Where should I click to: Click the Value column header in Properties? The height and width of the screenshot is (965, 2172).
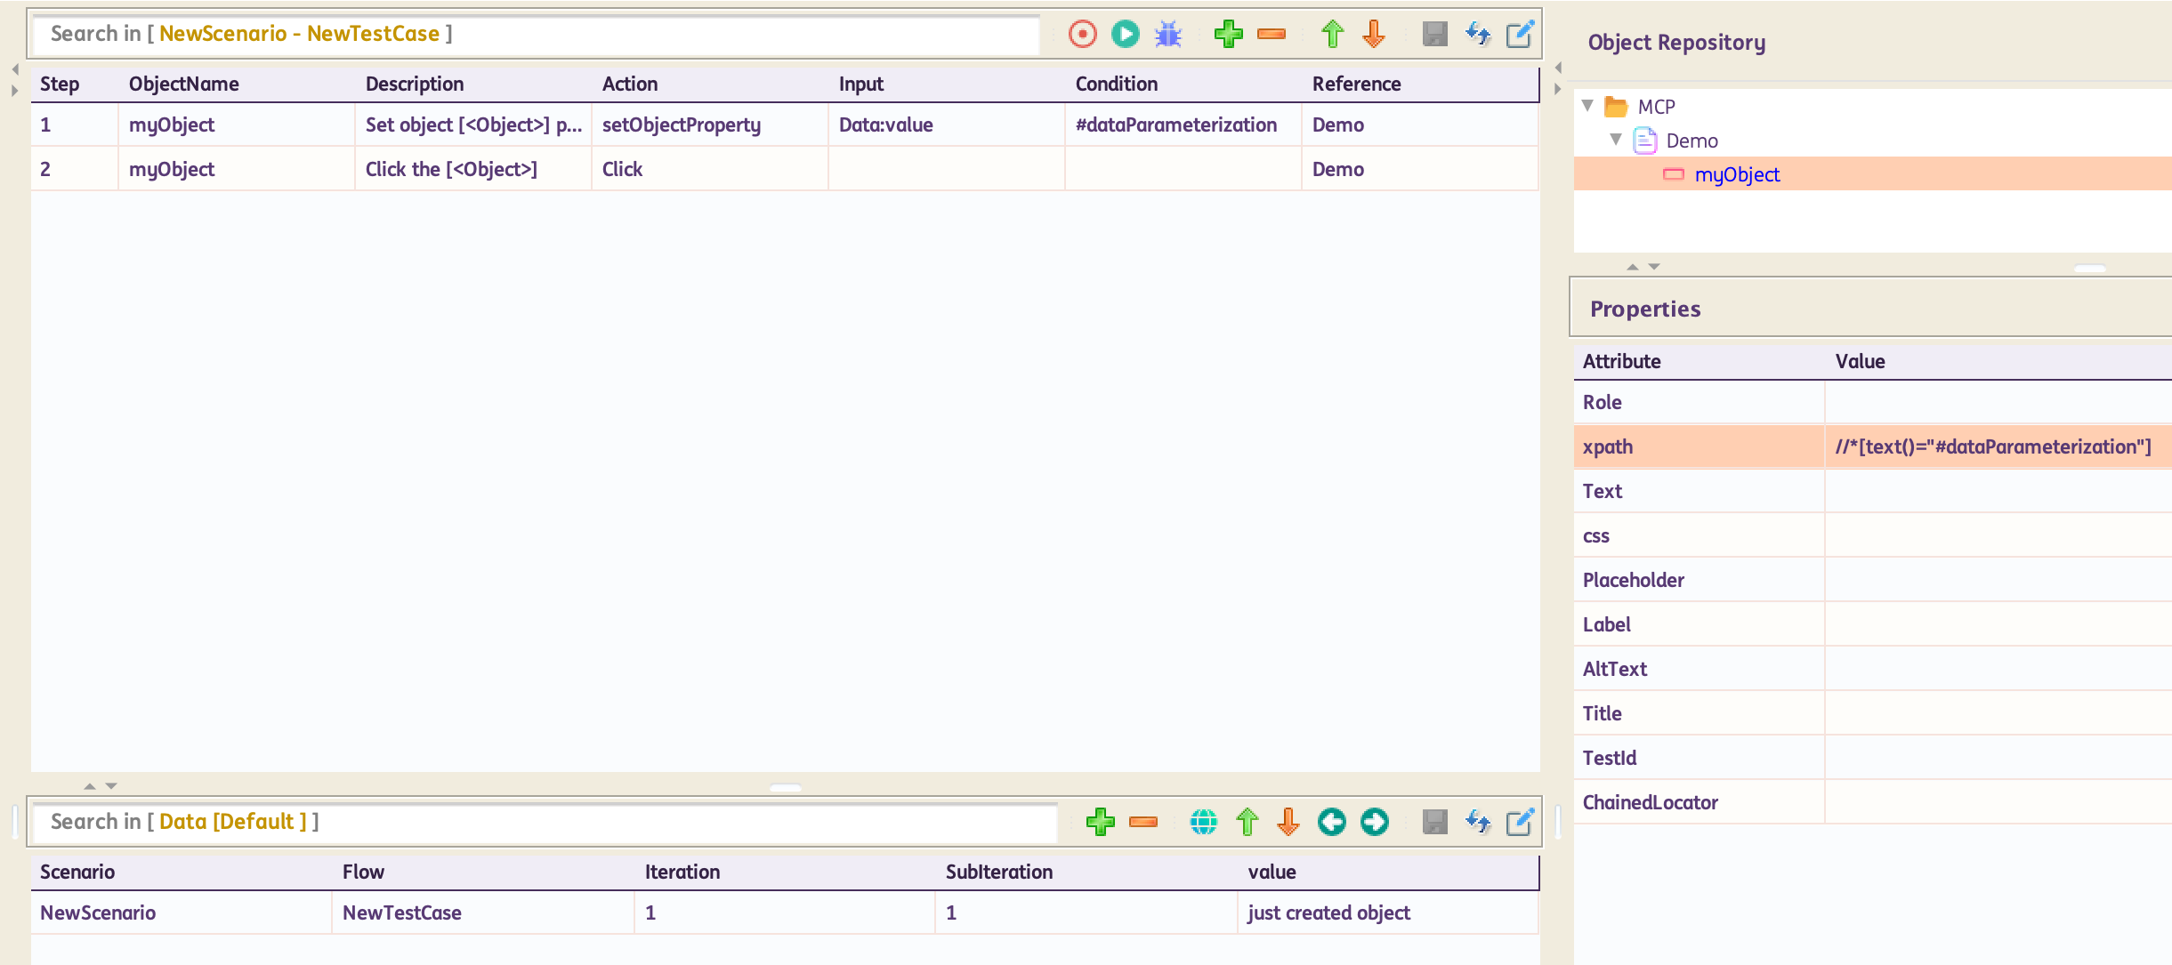coord(1860,361)
